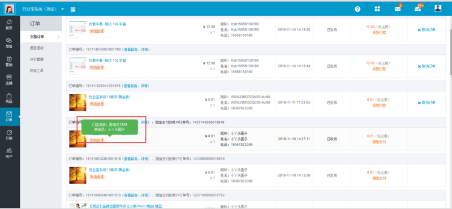The width and height of the screenshot is (452, 209).
Task: Open 退款退货 refunds submenu item
Action: pos(37,48)
